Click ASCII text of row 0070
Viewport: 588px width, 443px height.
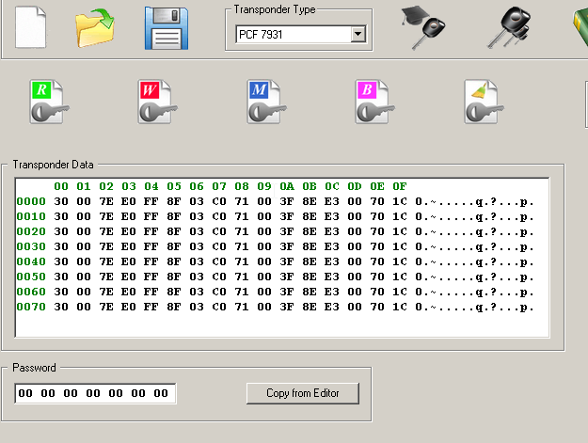click(474, 307)
